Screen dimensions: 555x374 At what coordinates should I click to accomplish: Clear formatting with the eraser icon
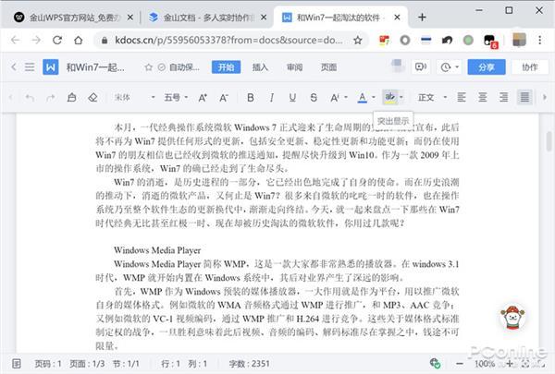(92, 97)
